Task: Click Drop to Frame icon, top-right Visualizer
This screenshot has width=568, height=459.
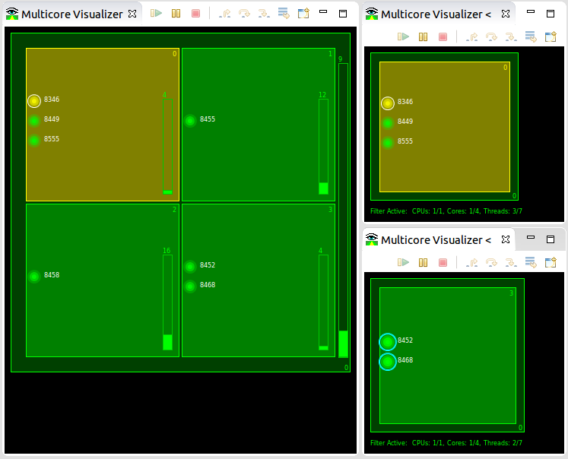Action: pyautogui.click(x=531, y=36)
